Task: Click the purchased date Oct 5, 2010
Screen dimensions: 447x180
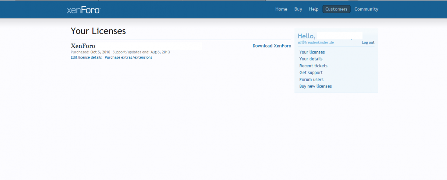Action: [100, 52]
